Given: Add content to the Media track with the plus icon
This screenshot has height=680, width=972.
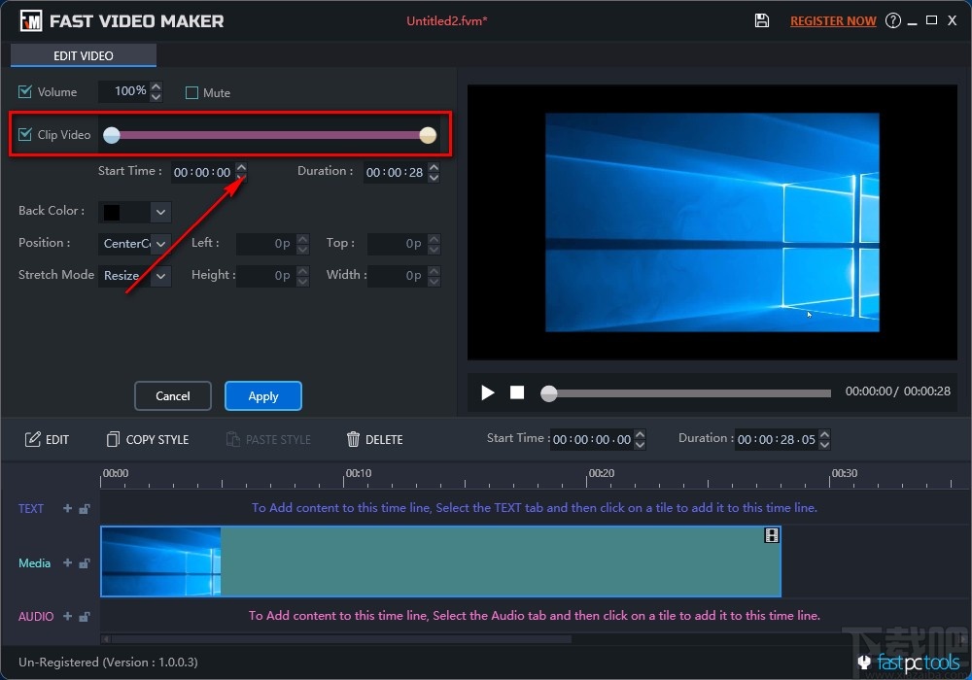Looking at the screenshot, I should (68, 563).
